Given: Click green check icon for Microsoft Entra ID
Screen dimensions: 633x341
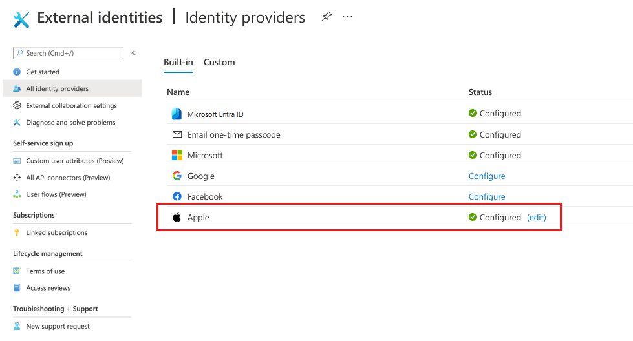Looking at the screenshot, I should (x=473, y=113).
